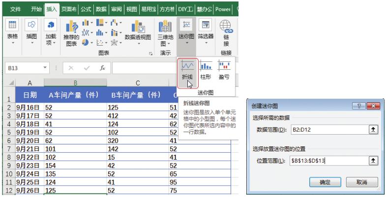The width and height of the screenshot is (387, 197).
Task: Click header cell A车间产量（件）
Action: (x=75, y=95)
